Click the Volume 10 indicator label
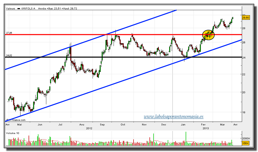Image resolution: width=258 pixels, height=152 pixels. (13, 133)
